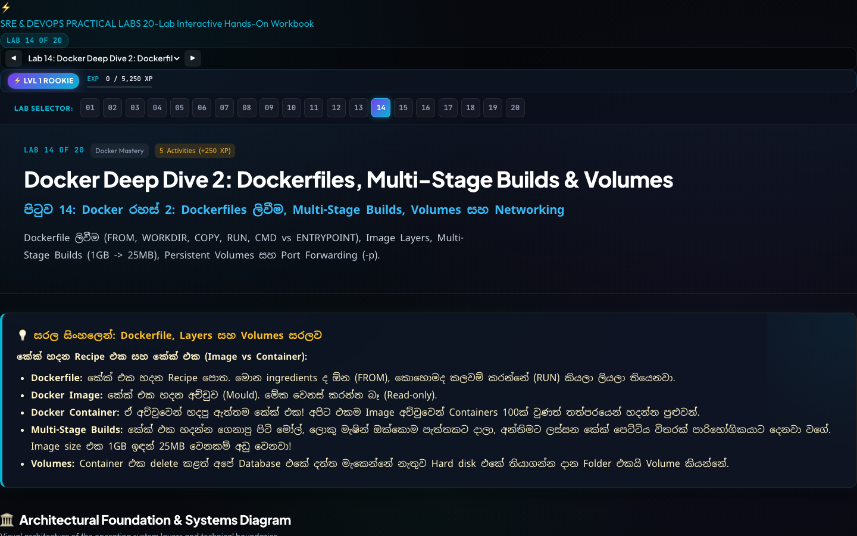Click the LVL 1 ROOKIE badge
The height and width of the screenshot is (536, 857).
point(43,81)
